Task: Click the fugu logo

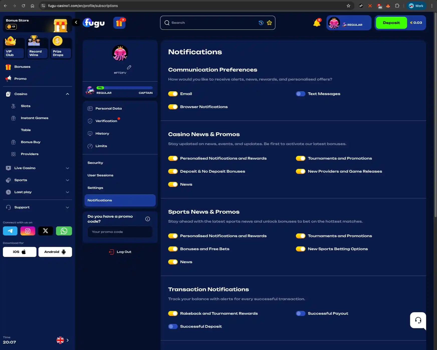Action: 94,23
